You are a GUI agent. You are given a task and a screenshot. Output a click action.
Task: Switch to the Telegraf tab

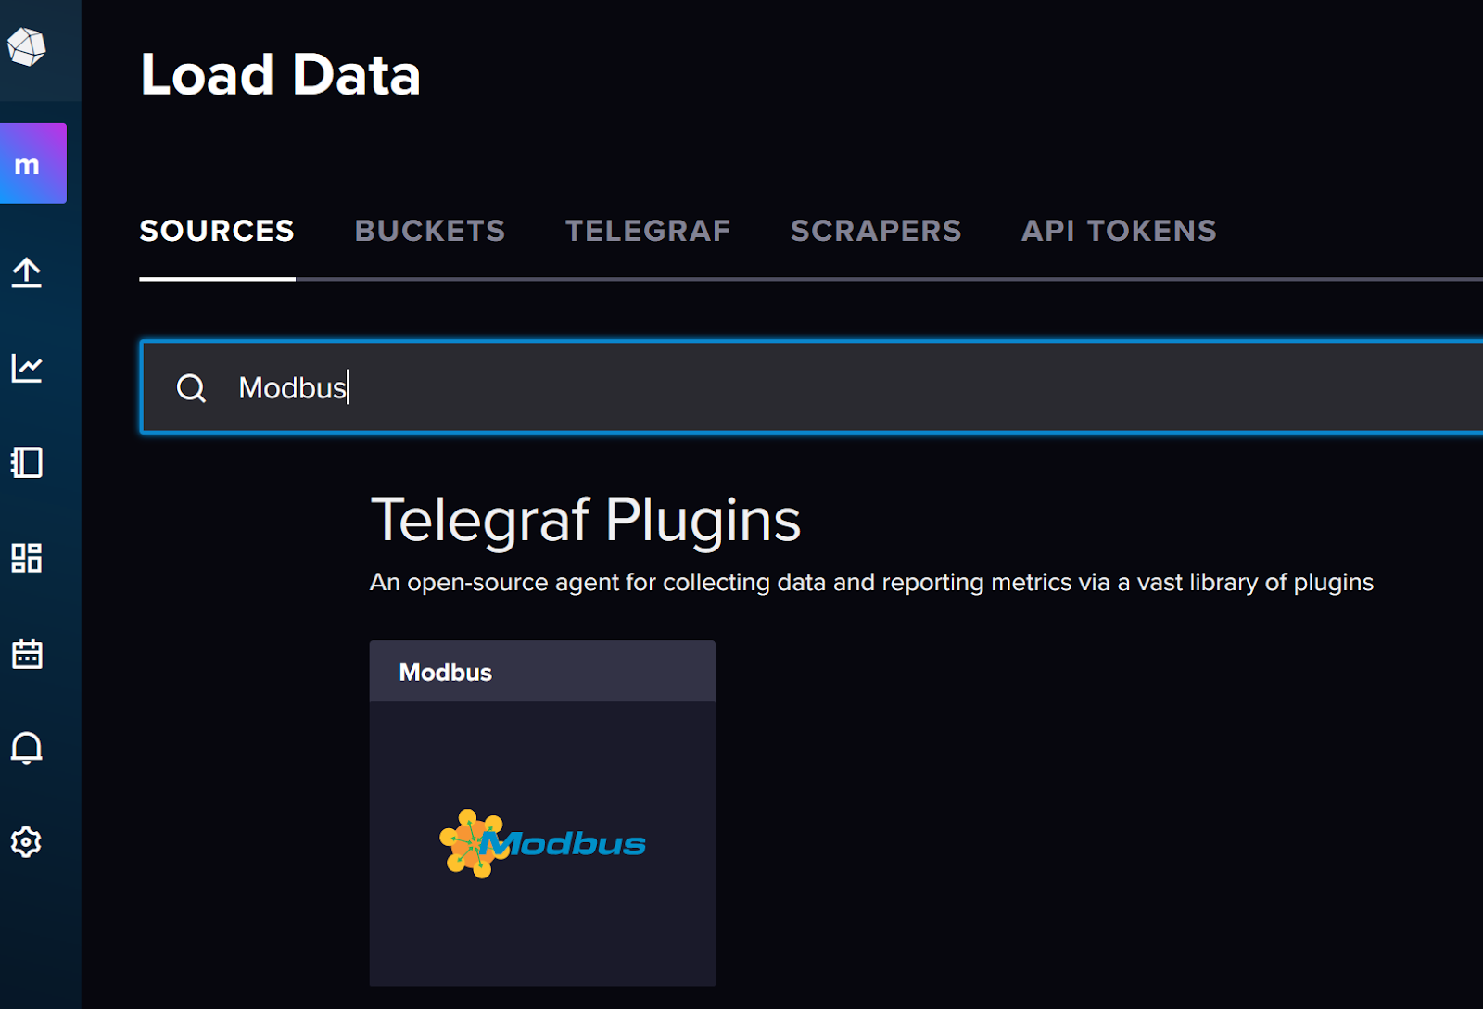coord(648,231)
